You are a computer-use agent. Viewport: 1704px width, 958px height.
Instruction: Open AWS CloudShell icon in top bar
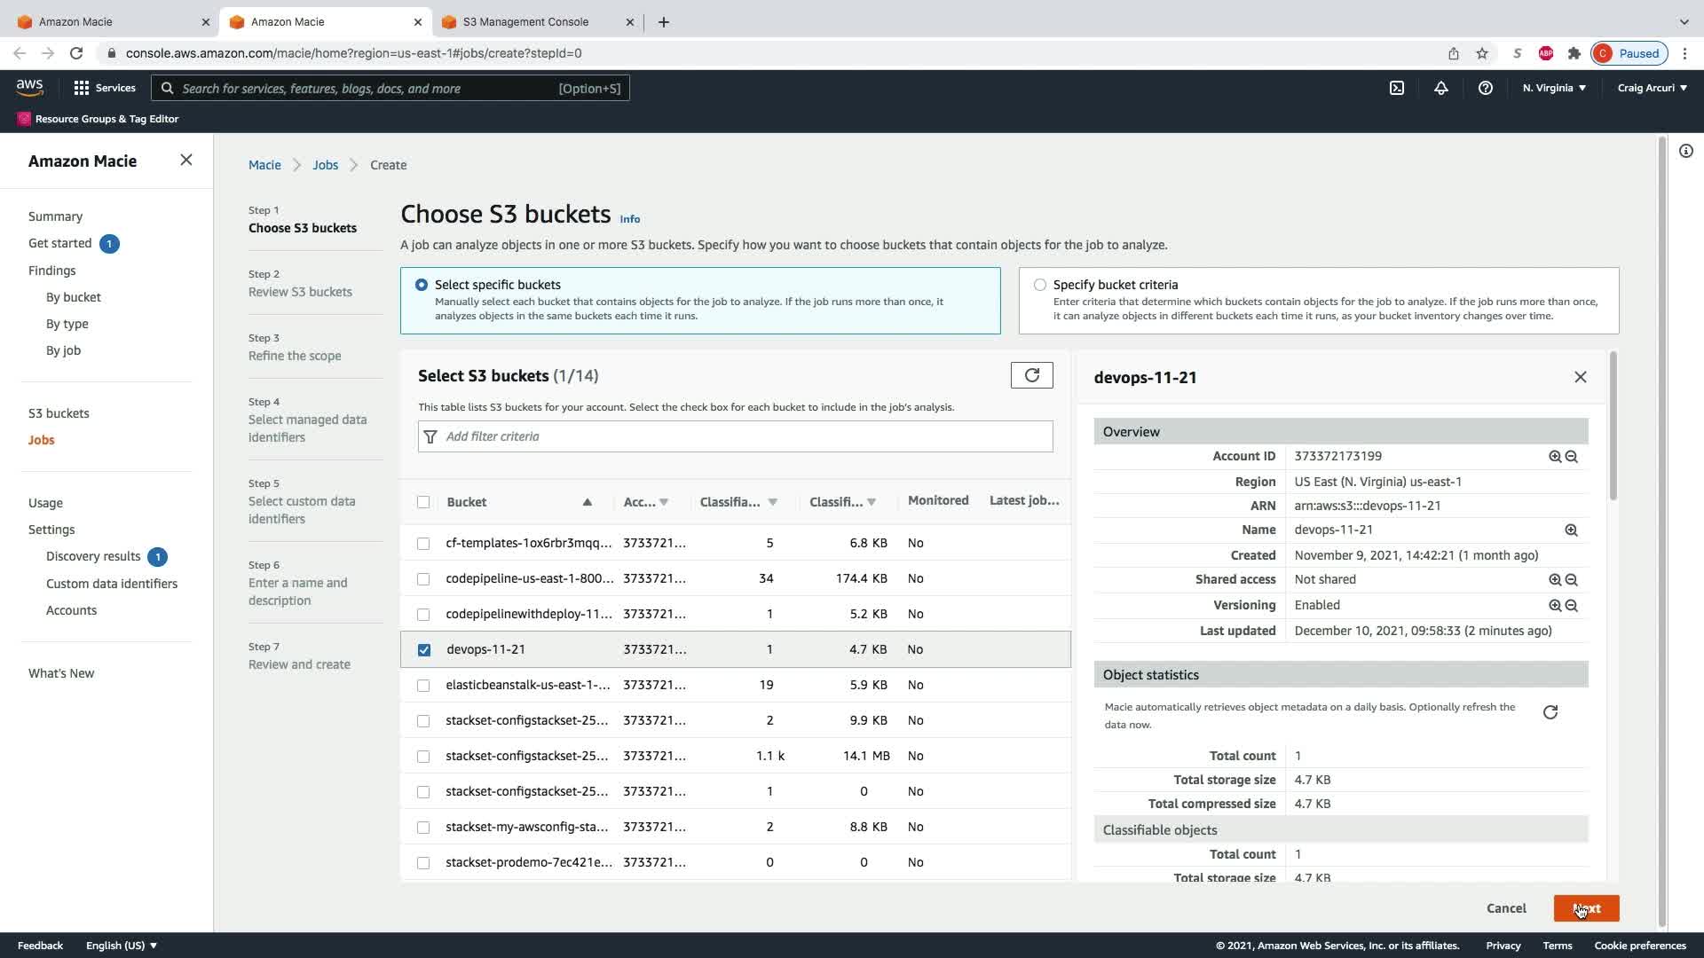(1397, 88)
